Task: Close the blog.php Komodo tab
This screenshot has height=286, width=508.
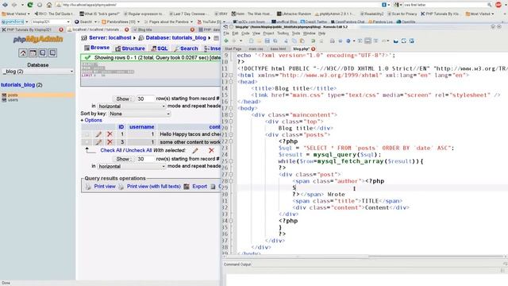Action: 314,49
